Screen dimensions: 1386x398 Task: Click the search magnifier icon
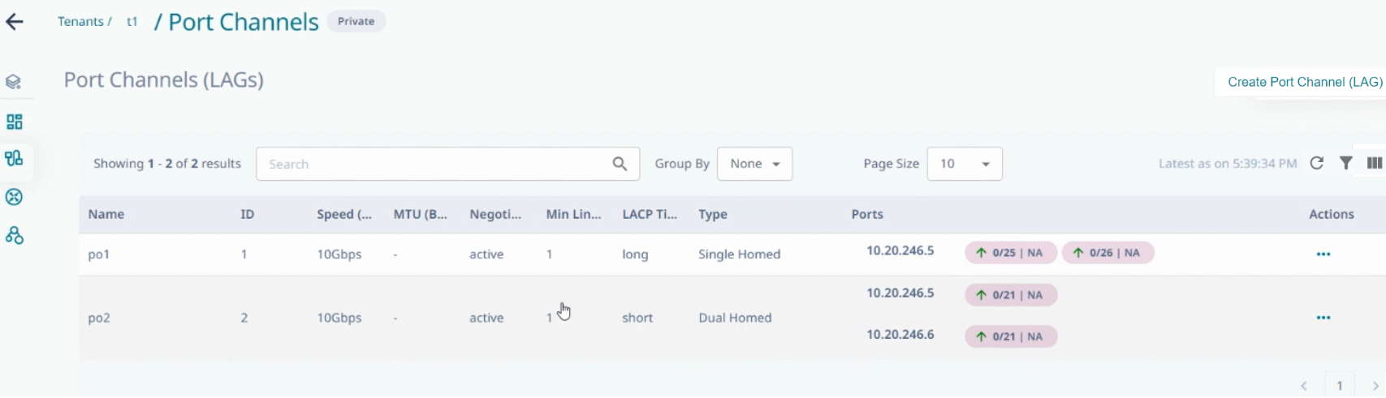pos(620,164)
